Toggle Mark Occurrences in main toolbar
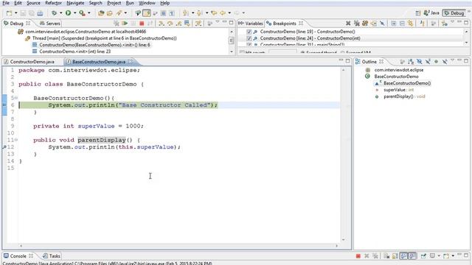The height and width of the screenshot is (265, 472). 147,13
